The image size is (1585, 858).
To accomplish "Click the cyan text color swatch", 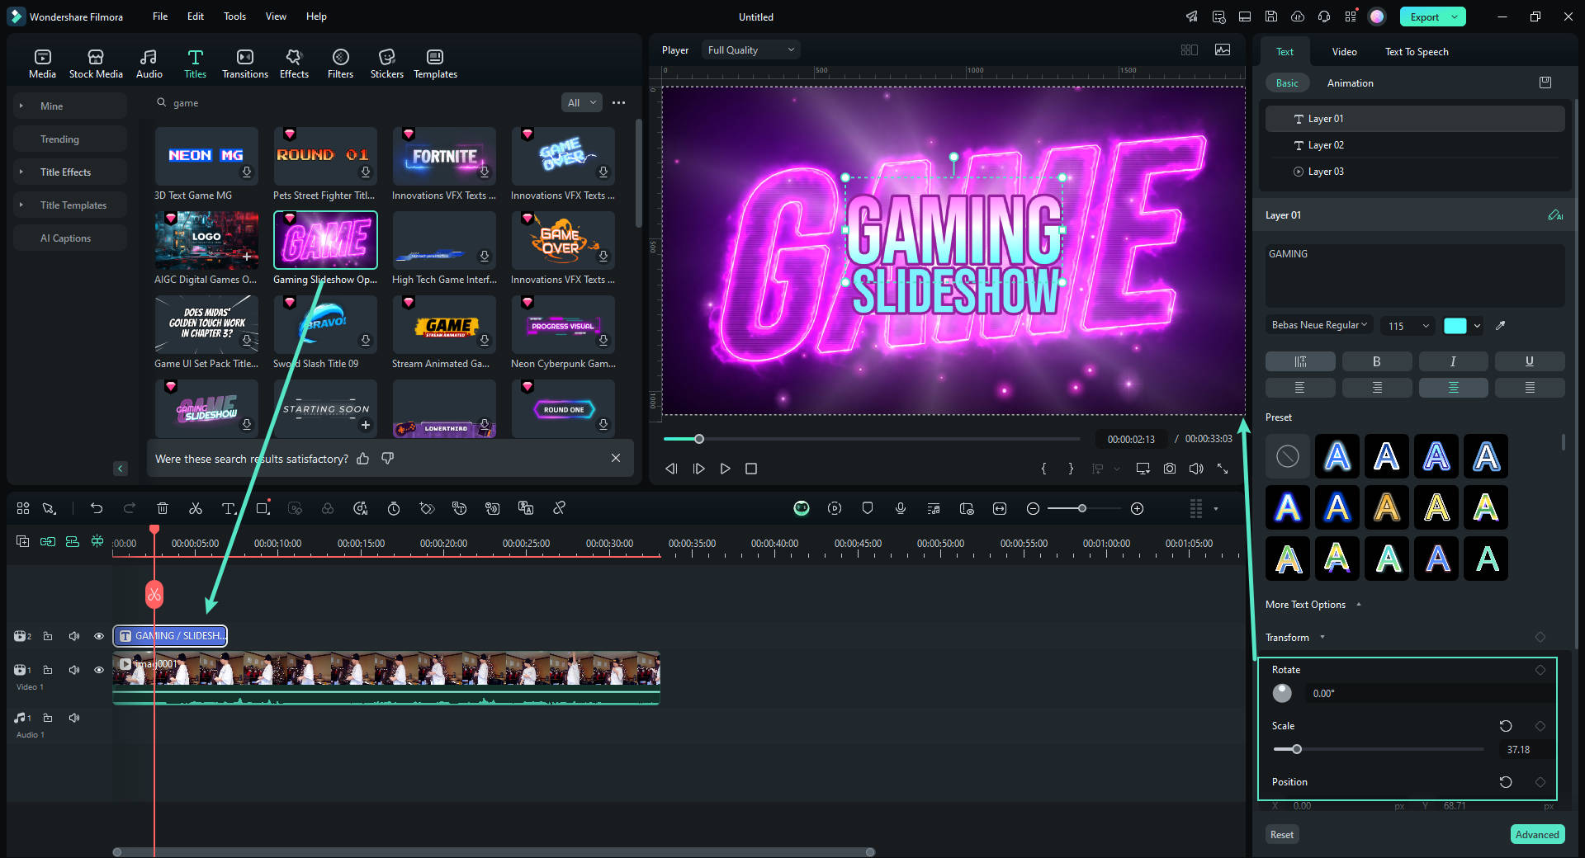I will click(1455, 325).
